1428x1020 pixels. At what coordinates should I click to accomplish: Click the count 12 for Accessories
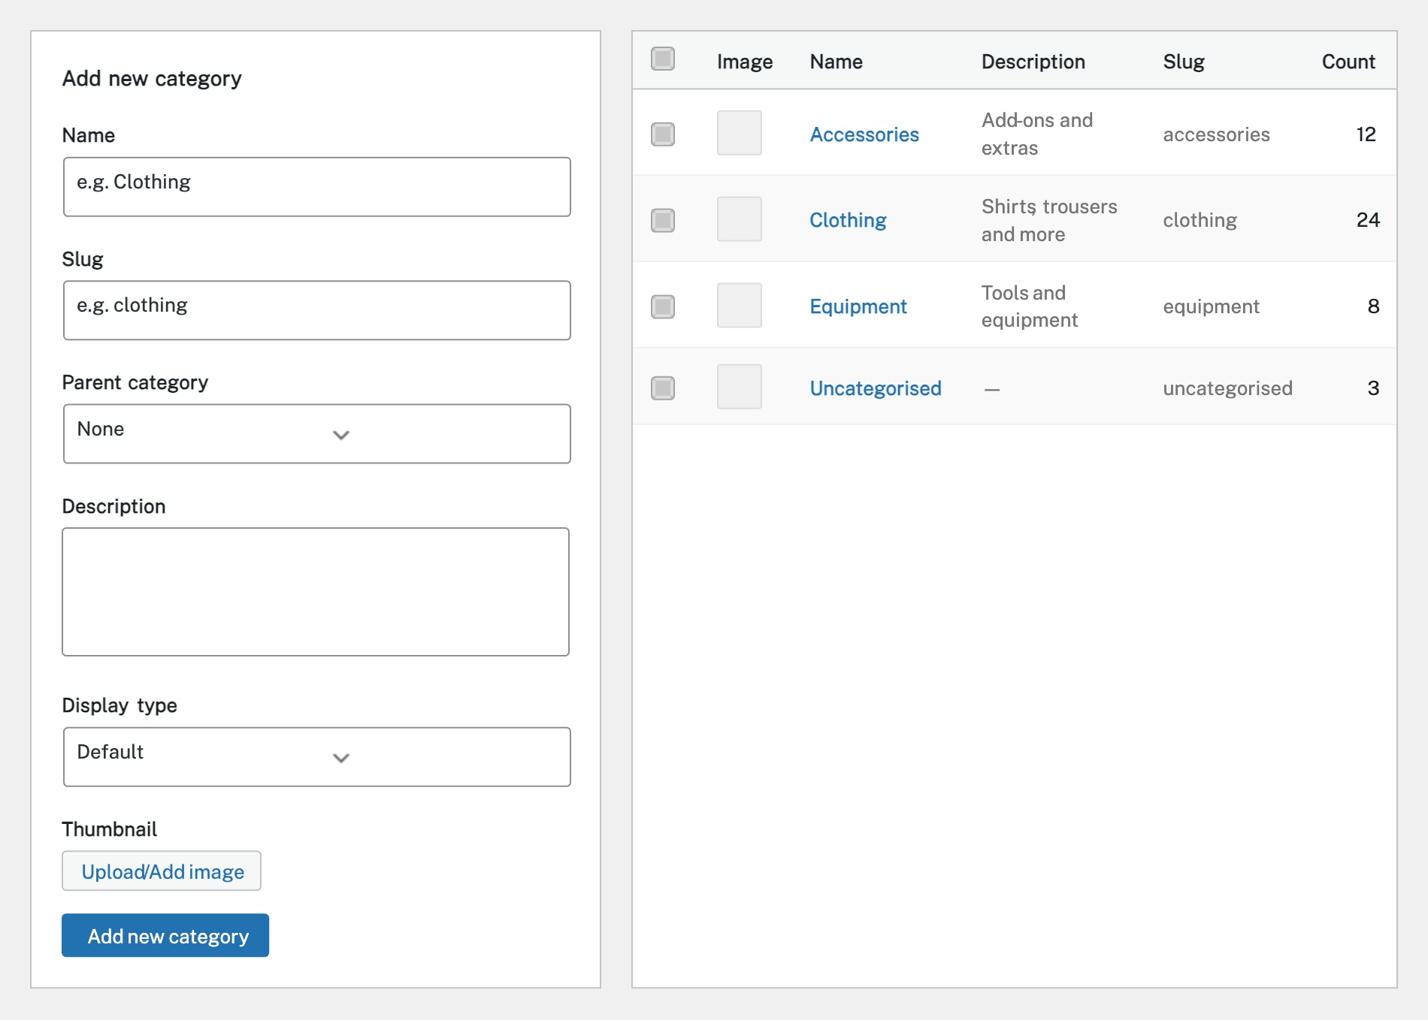pyautogui.click(x=1366, y=134)
